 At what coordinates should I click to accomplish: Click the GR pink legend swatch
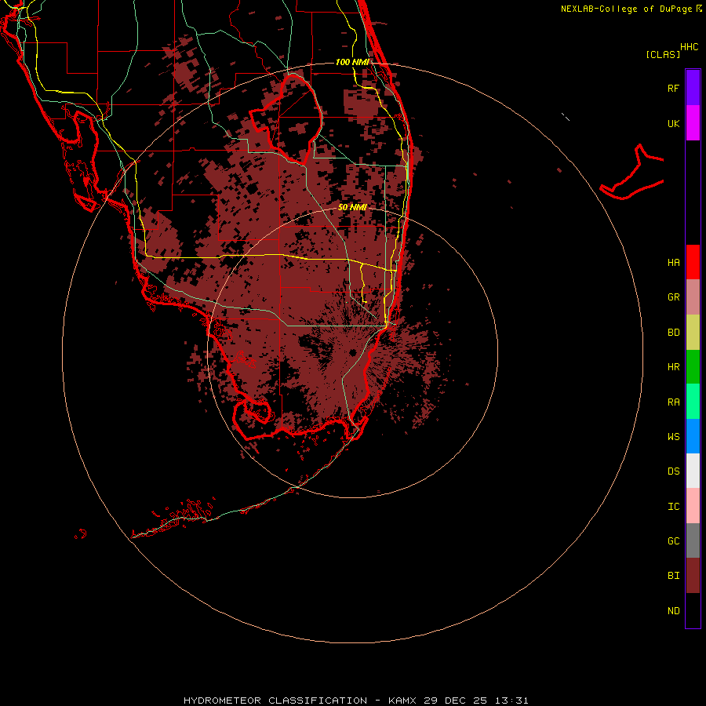coord(693,297)
